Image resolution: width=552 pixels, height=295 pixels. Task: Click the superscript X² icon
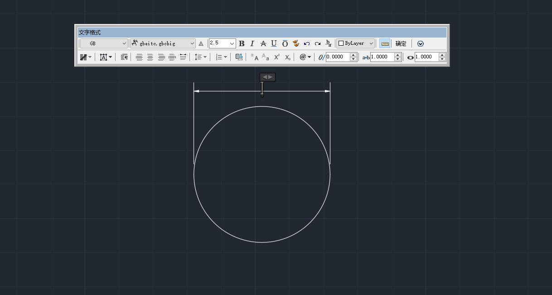click(276, 57)
